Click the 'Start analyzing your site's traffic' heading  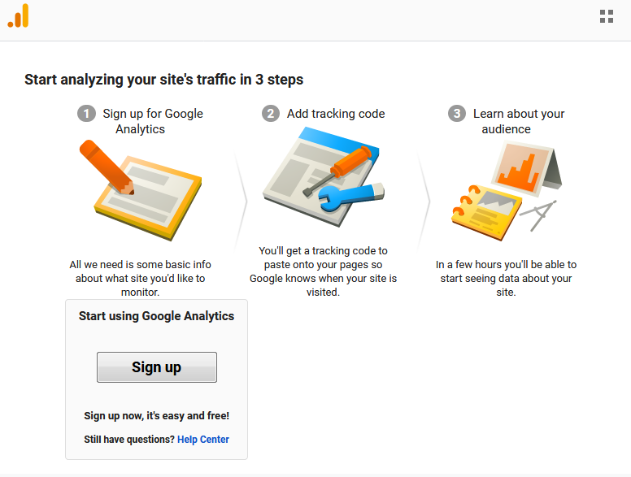(x=163, y=80)
